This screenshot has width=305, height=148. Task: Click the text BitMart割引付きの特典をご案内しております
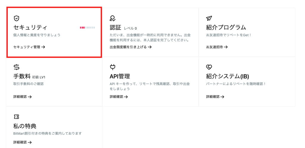tap(47, 133)
